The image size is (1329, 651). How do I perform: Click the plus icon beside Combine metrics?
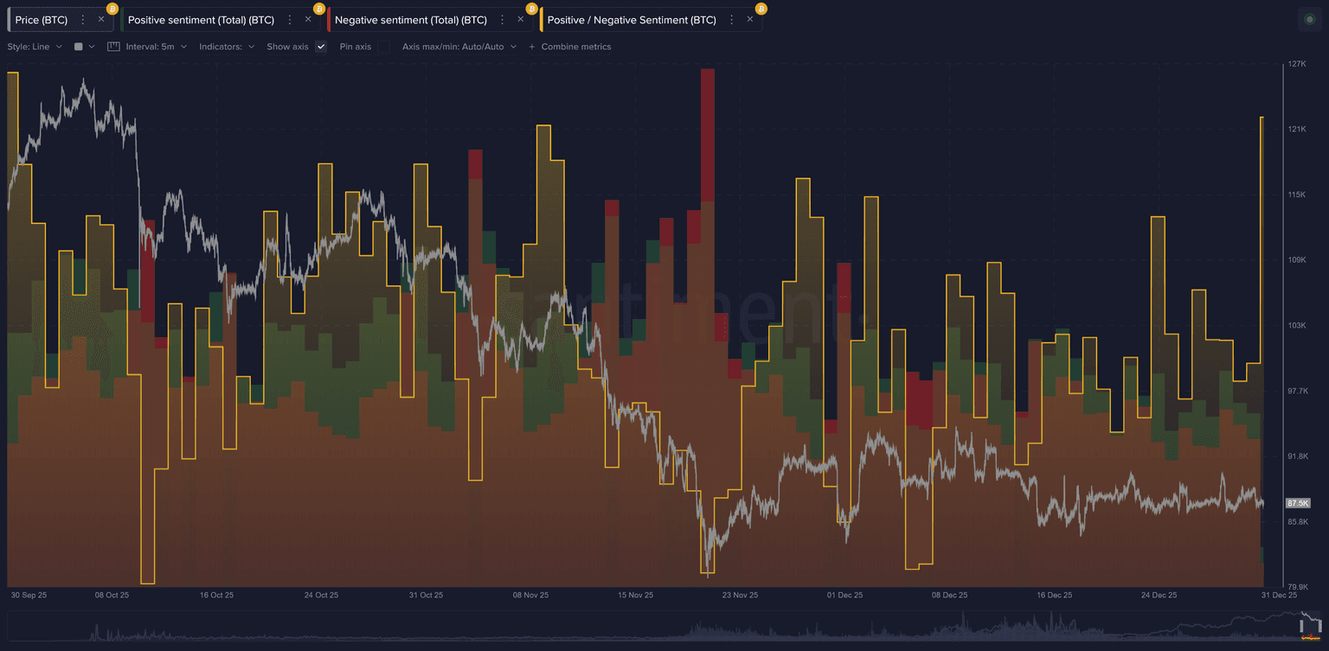pos(532,47)
